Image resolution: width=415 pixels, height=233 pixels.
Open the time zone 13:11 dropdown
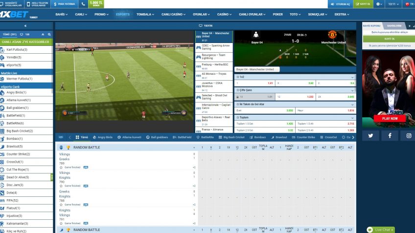point(393,4)
